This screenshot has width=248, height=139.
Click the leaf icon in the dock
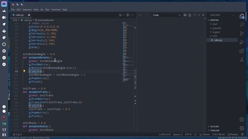coord(4,24)
